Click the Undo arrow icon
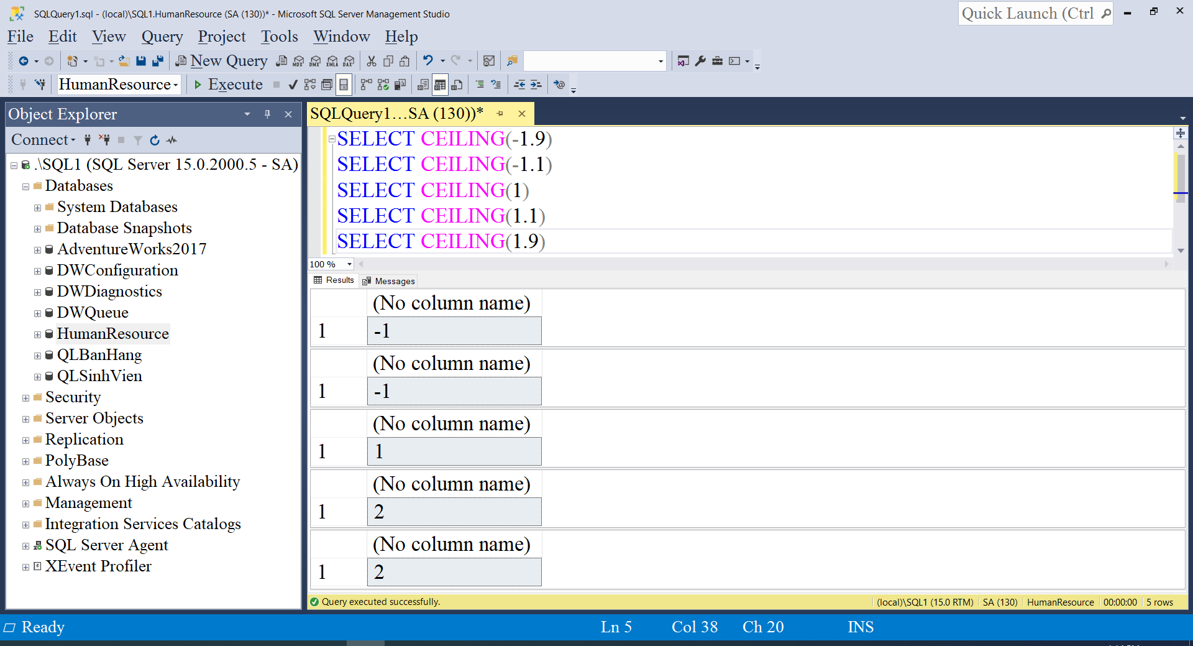 (427, 61)
